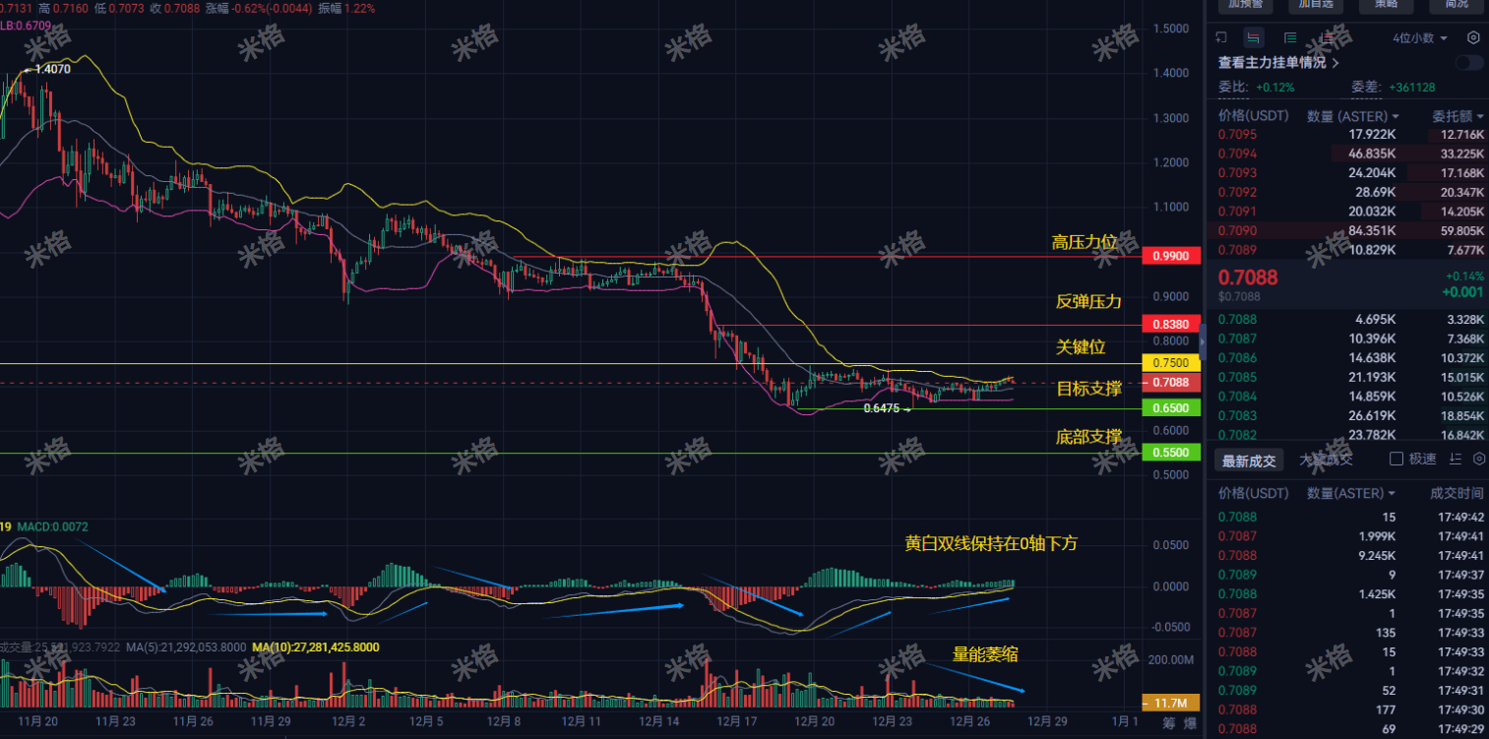1489x739 pixels.
Task: Click the 9.245K trade quantity
Action: [x=1378, y=555]
